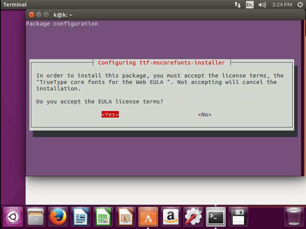
Task: Click the k@k: ~ window title
Action: coord(63,15)
